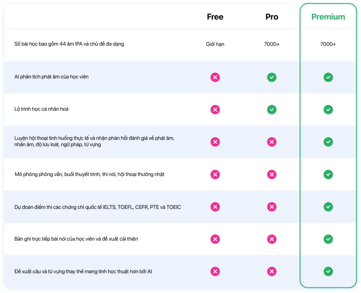361x293 pixels.
Task: Click the Premium check for Lộ trình học cá nhân hoá
Action: [328, 110]
